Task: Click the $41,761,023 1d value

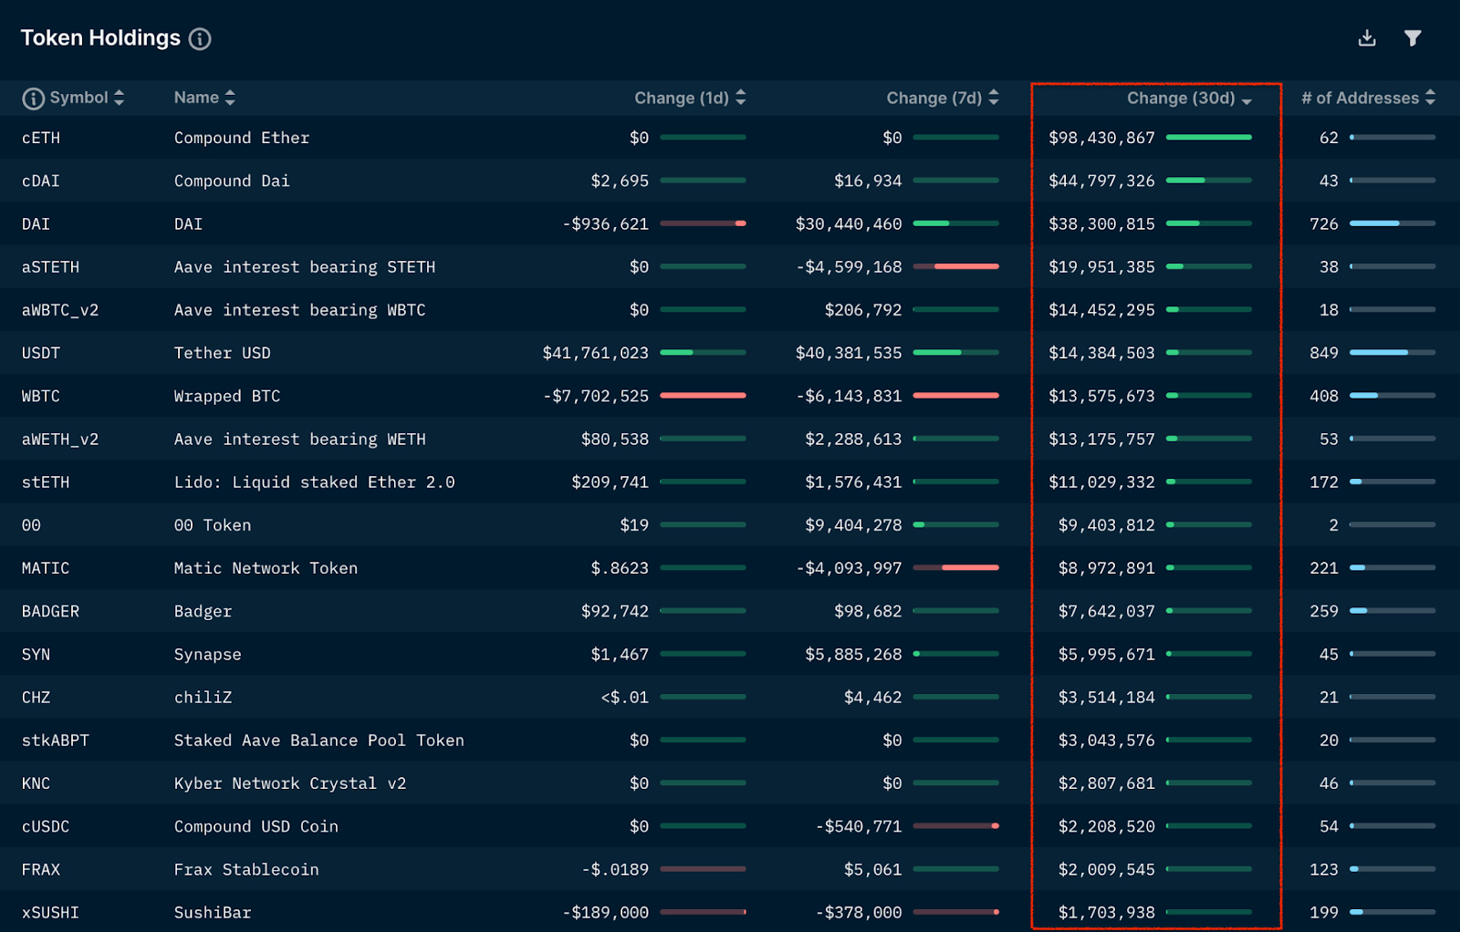Action: pyautogui.click(x=596, y=353)
